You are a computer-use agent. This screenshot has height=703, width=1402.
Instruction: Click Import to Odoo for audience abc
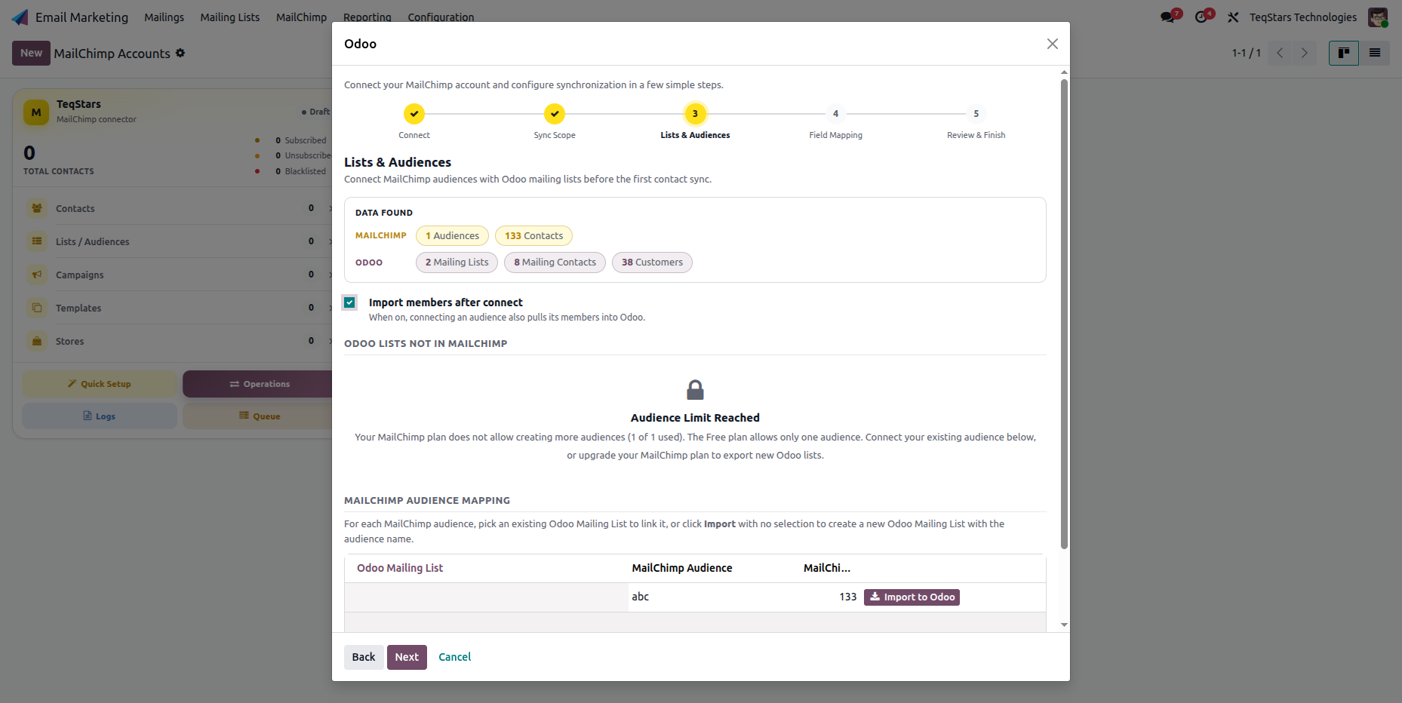point(912,597)
